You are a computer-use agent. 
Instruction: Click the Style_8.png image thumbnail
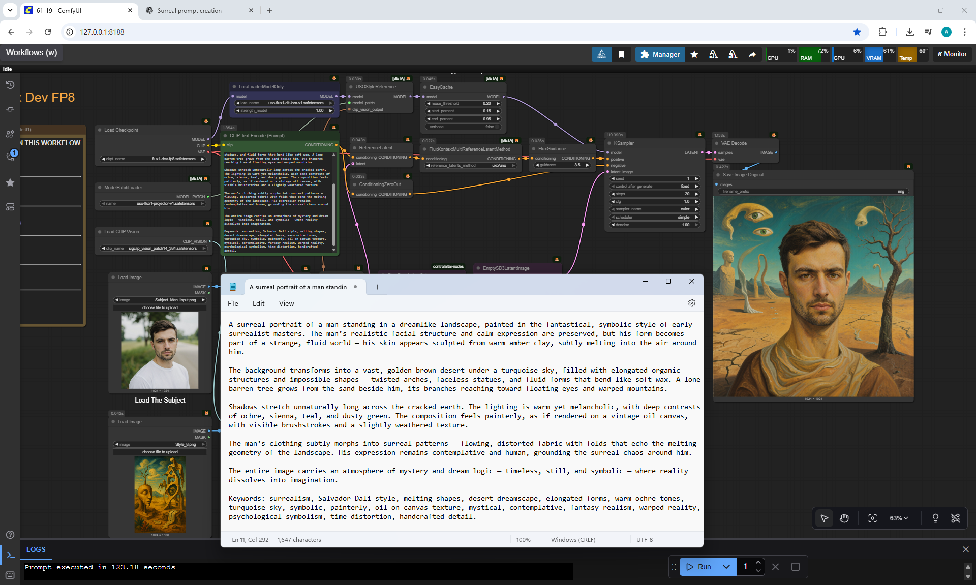coord(160,495)
